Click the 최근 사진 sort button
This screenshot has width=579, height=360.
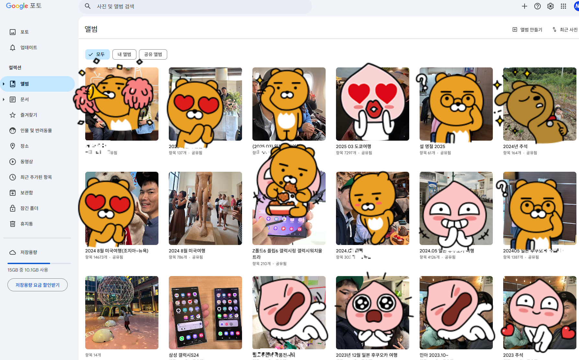pos(565,29)
